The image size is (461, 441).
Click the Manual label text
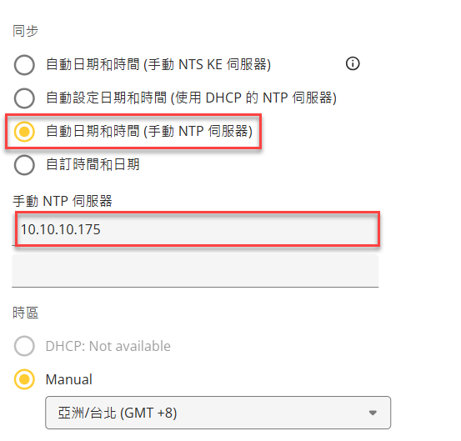(69, 379)
